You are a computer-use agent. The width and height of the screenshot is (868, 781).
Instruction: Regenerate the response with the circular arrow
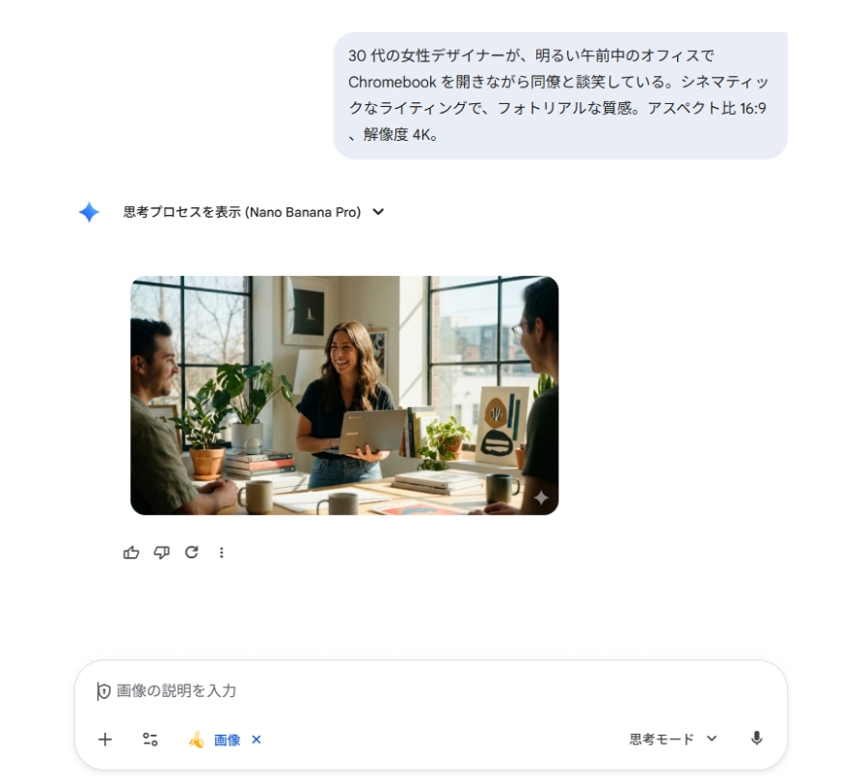[x=192, y=552]
